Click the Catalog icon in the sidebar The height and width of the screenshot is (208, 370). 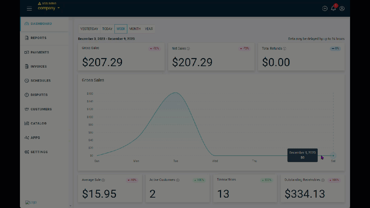tap(27, 123)
